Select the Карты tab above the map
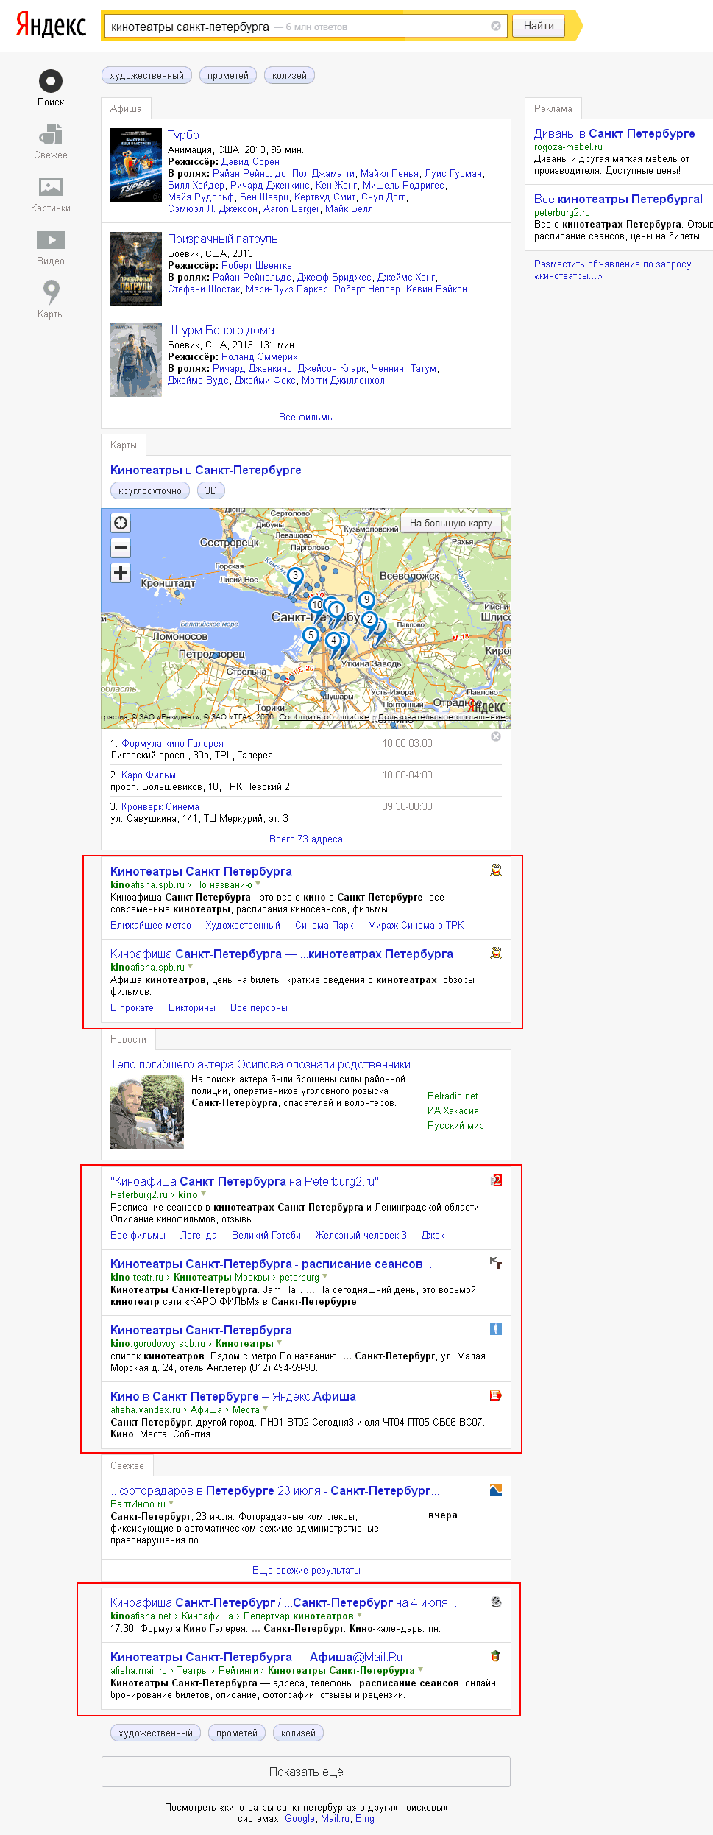This screenshot has height=1835, width=713. (x=124, y=445)
